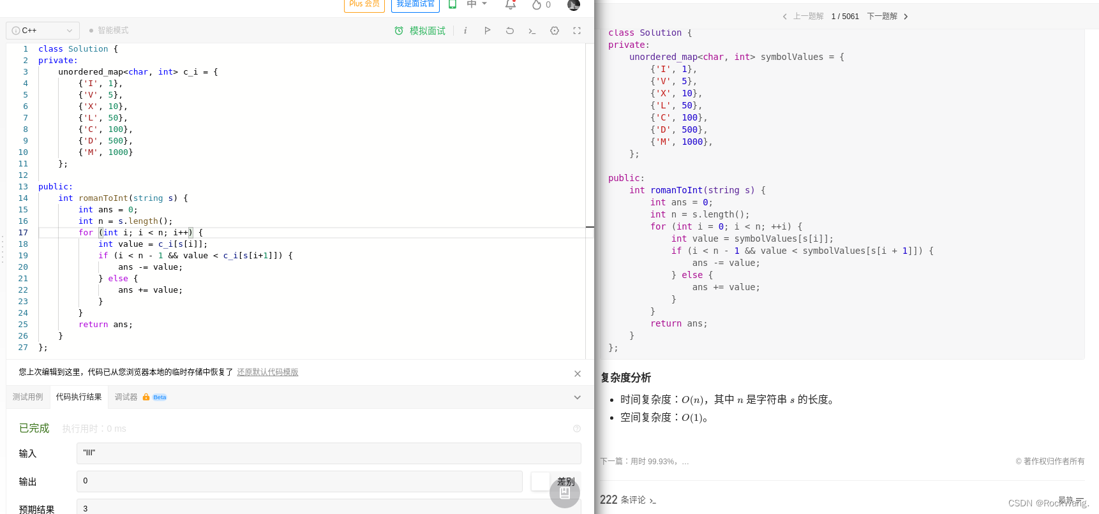The image size is (1099, 514).
Task: Click the floating notes bookmark button
Action: click(x=565, y=493)
